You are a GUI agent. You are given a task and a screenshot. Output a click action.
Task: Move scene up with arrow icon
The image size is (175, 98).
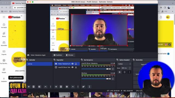[45, 87]
